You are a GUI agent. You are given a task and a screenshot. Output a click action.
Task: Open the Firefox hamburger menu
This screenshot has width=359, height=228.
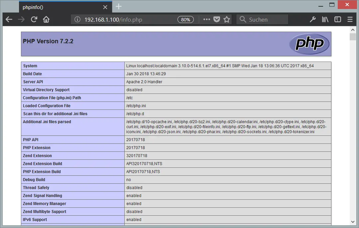tap(350, 20)
